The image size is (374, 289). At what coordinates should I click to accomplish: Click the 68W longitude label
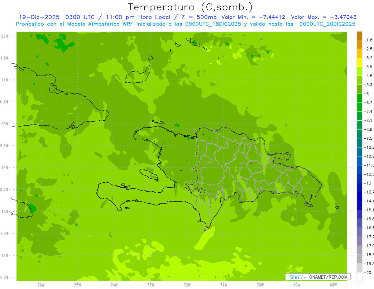point(333,285)
